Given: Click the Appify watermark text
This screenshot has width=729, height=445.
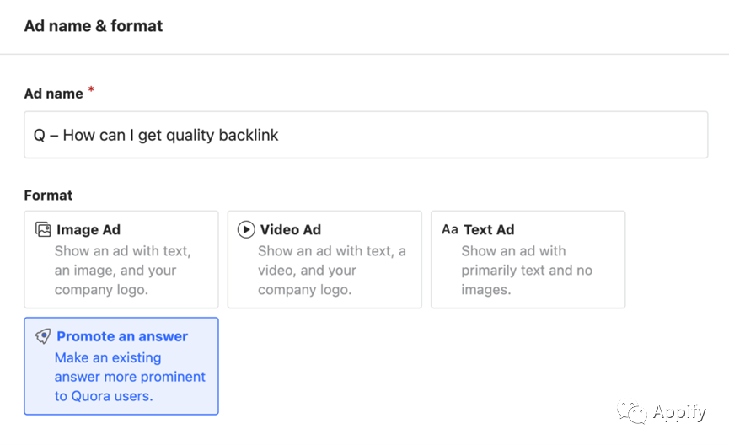Looking at the screenshot, I should [x=679, y=412].
